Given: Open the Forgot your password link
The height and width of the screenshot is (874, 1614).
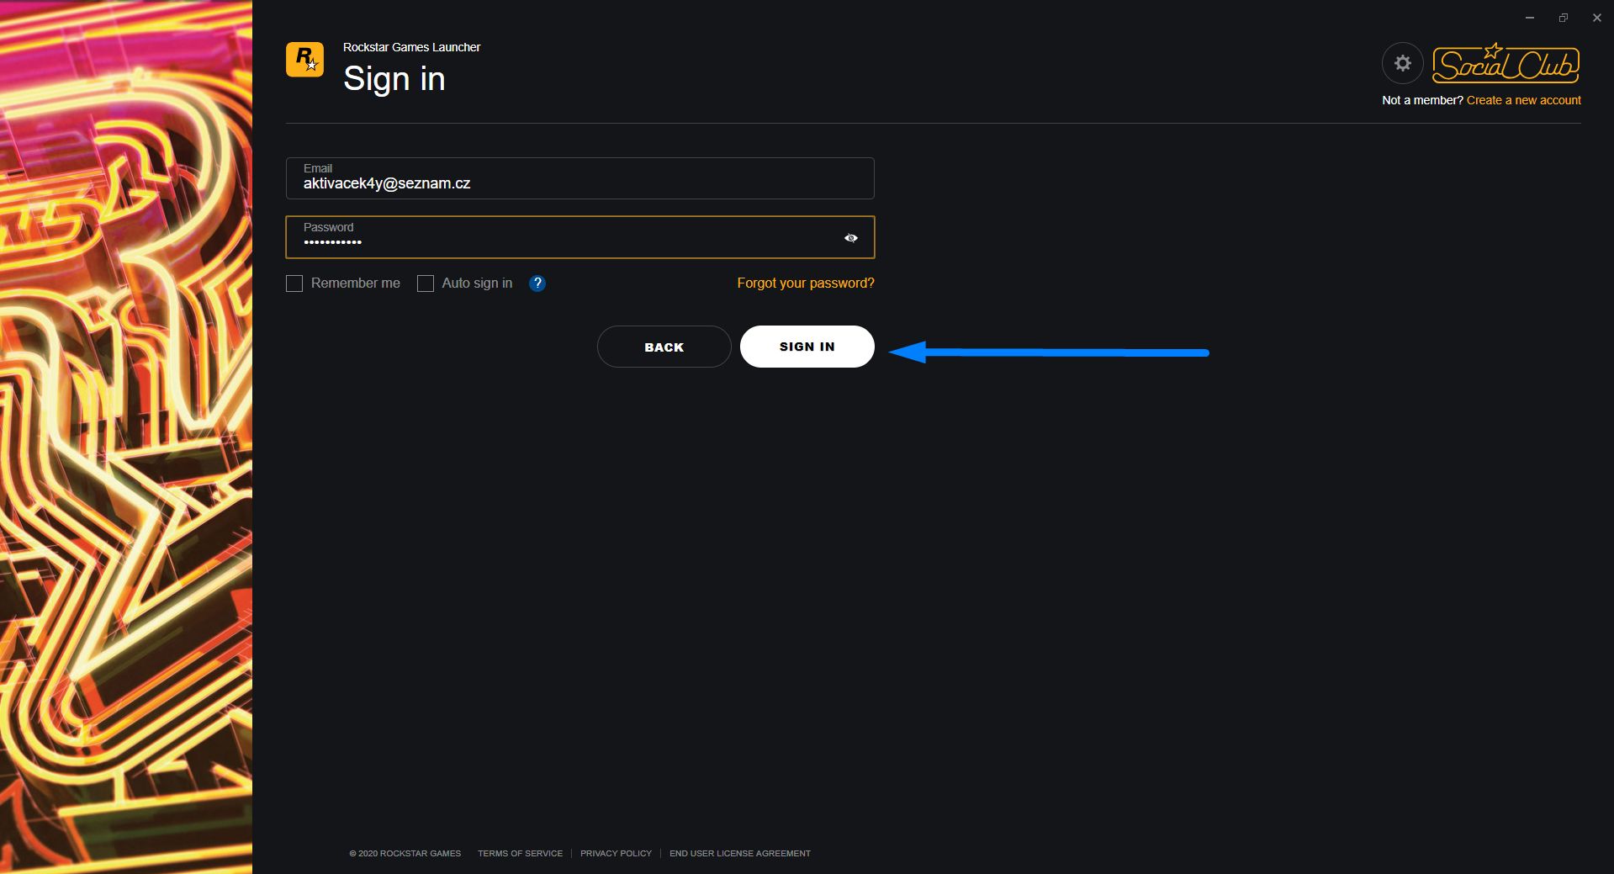Looking at the screenshot, I should coord(805,283).
